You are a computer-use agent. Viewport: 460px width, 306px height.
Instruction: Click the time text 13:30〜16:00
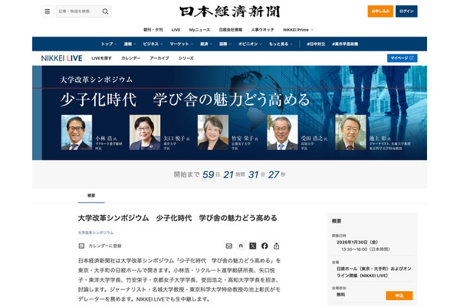pos(353,249)
